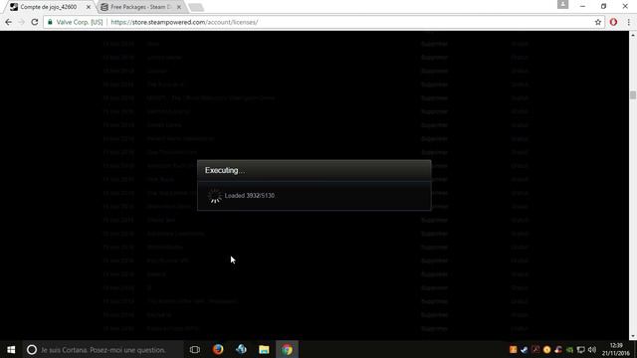The image size is (637, 358).
Task: Click the browser back arrow
Action: coord(9,22)
